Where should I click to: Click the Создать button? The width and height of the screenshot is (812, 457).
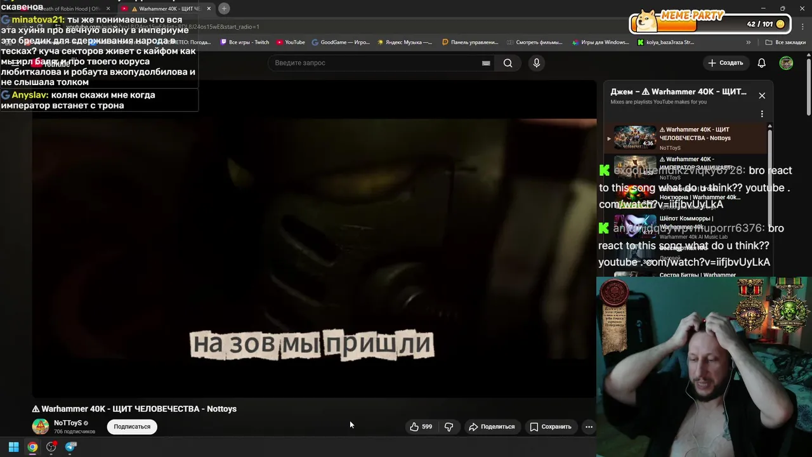pyautogui.click(x=725, y=63)
